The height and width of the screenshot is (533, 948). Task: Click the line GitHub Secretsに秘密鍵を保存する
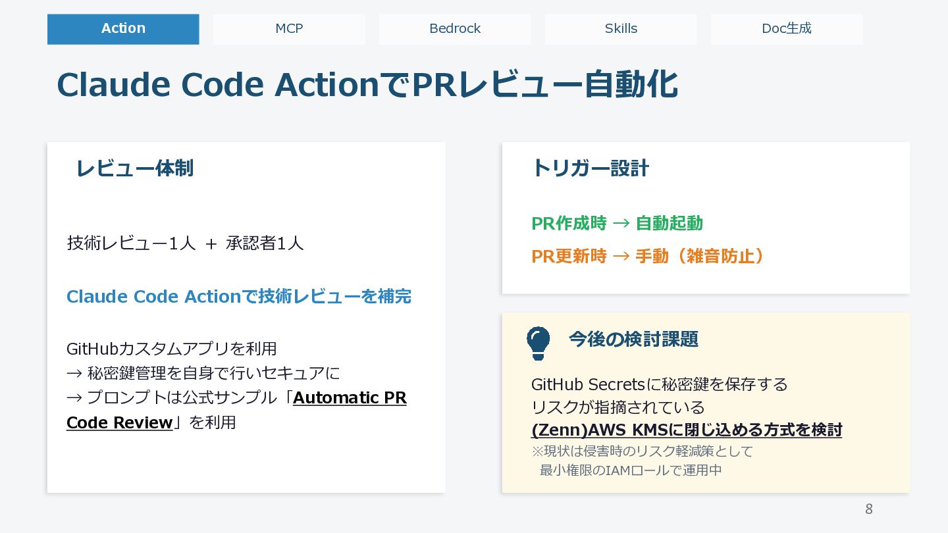(659, 384)
